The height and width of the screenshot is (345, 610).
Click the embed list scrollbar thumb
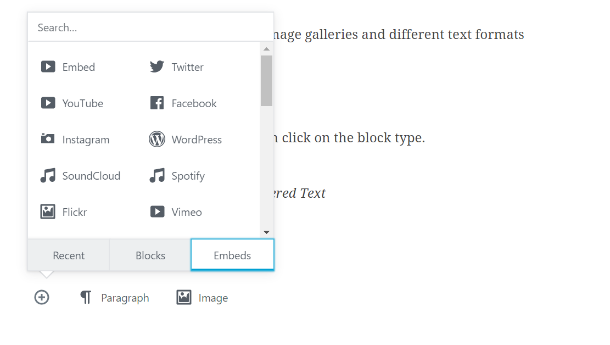click(x=266, y=81)
